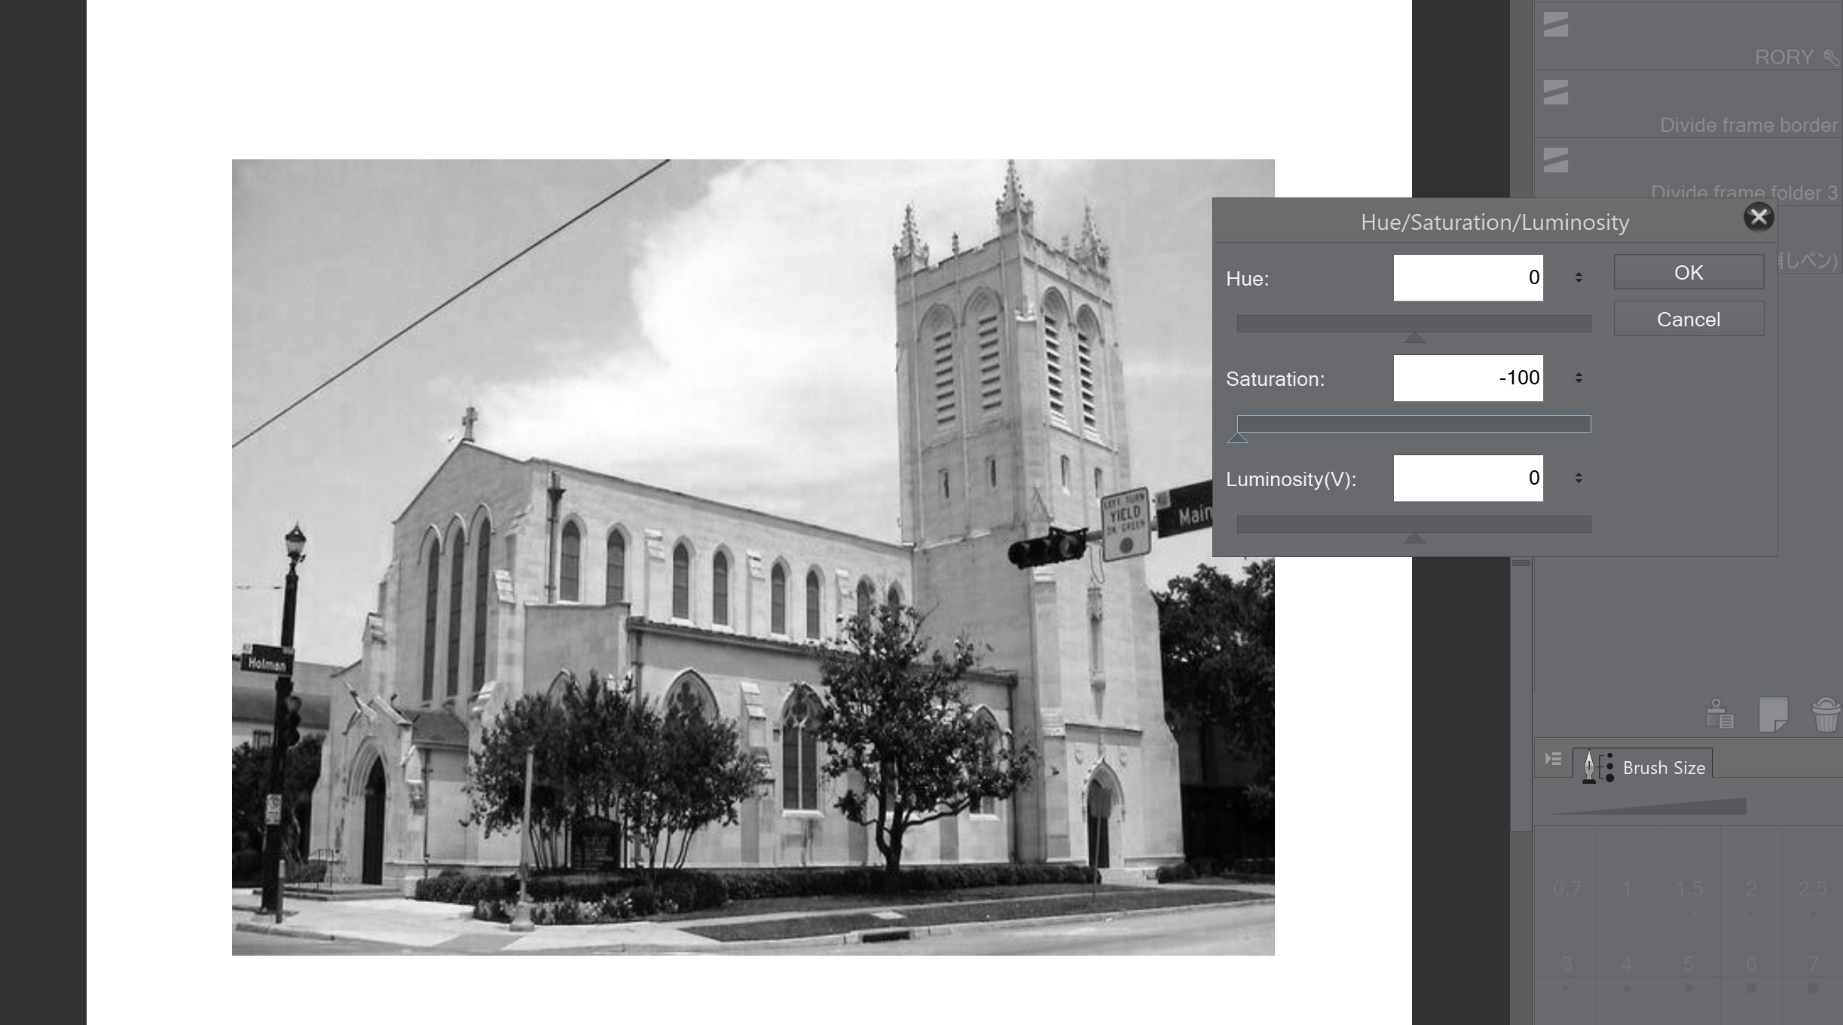Click the Saturation value stepper arrows
1843x1025 pixels.
click(x=1579, y=378)
